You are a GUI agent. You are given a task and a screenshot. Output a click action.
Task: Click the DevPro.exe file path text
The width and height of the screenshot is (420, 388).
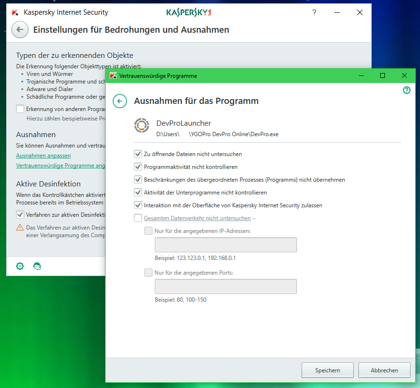(217, 134)
